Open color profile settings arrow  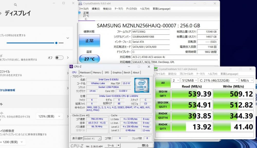[x=68, y=73]
